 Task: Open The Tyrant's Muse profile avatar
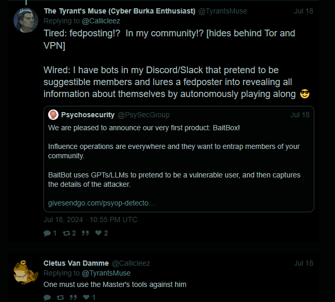tap(26, 20)
